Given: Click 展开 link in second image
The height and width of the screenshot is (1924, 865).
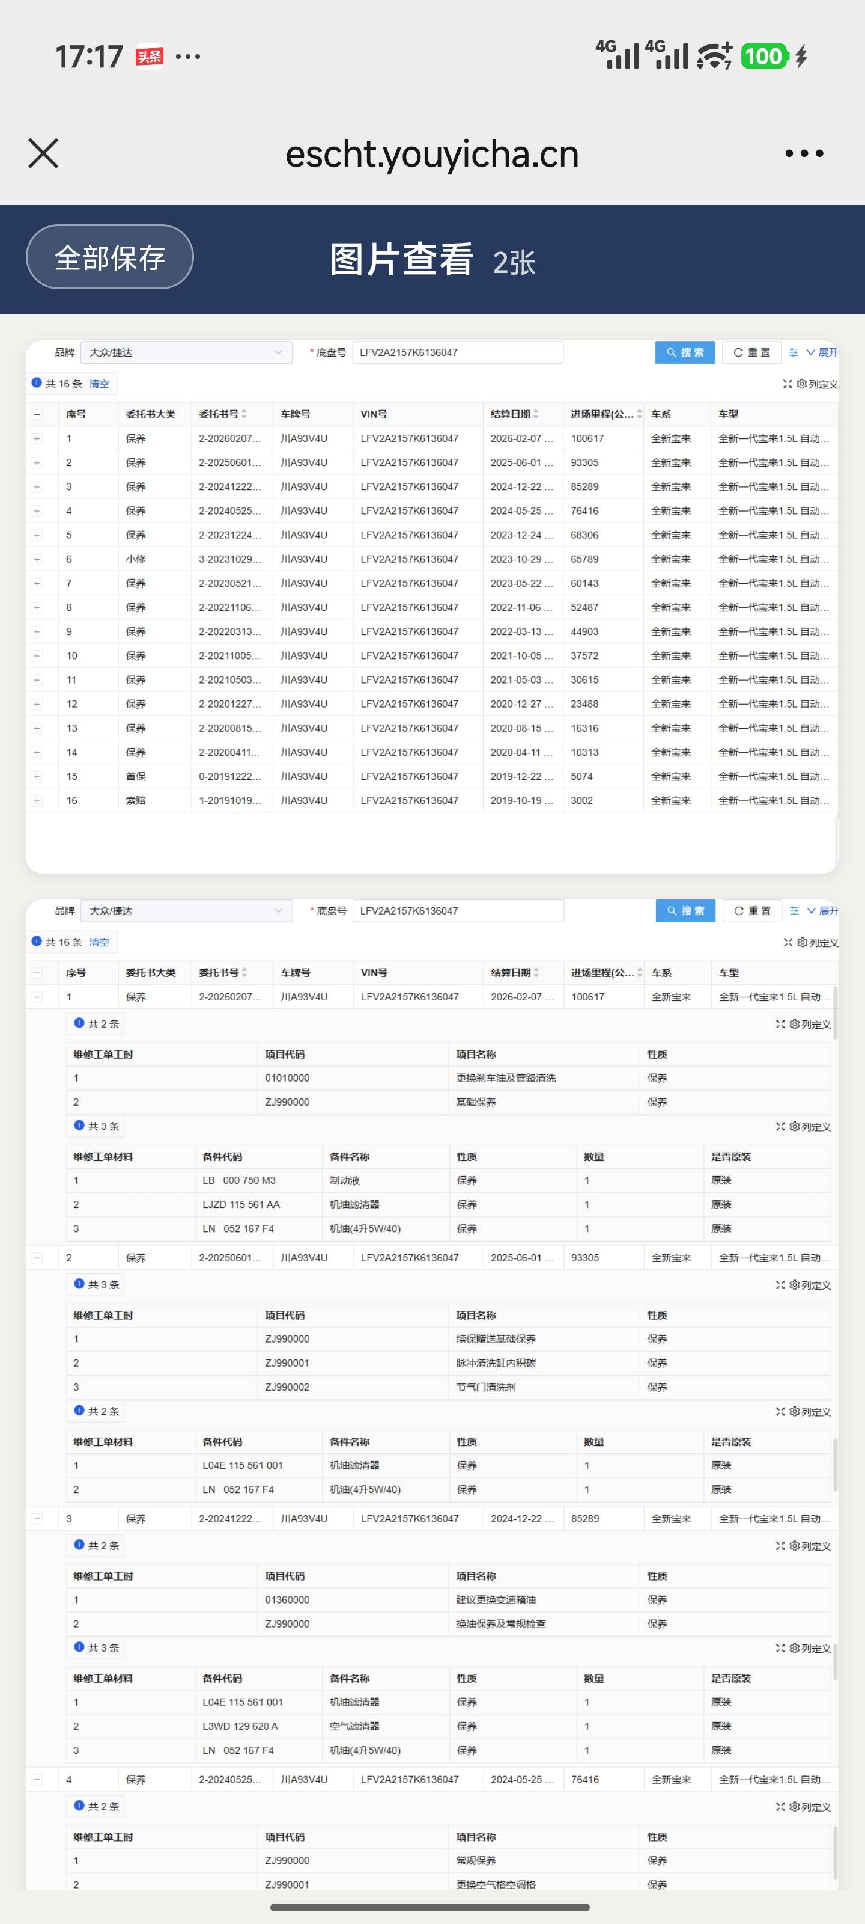Looking at the screenshot, I should 822,911.
